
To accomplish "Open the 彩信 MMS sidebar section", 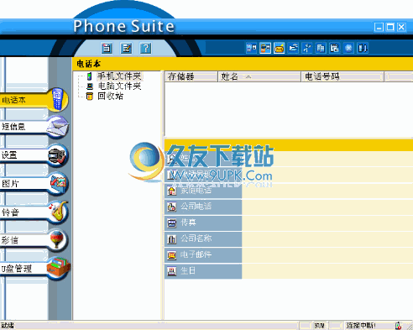I will pos(34,240).
